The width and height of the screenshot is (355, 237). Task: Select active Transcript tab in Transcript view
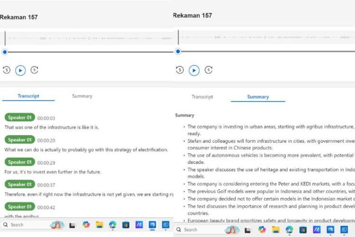tap(28, 96)
